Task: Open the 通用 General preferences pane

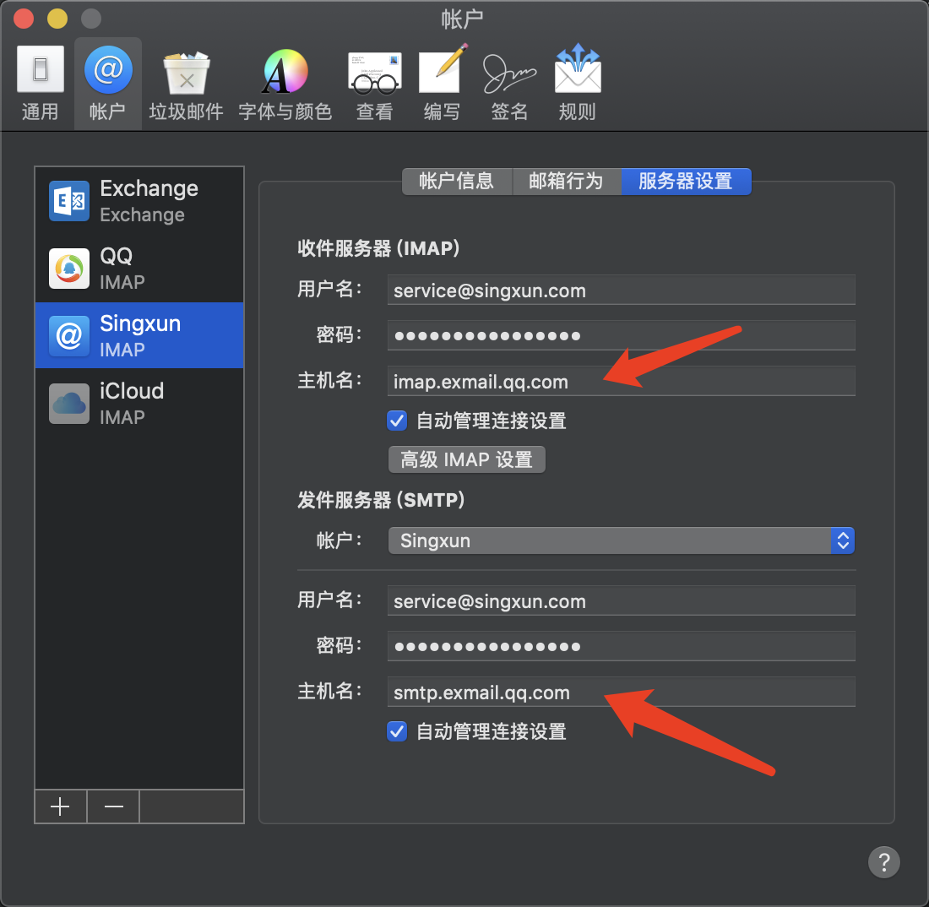Action: (x=40, y=83)
